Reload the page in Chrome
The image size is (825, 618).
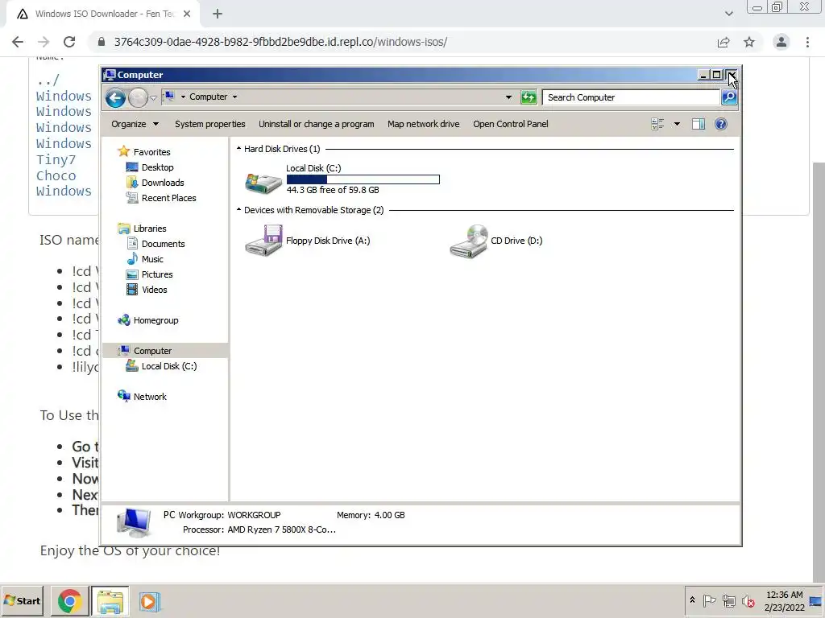[69, 42]
